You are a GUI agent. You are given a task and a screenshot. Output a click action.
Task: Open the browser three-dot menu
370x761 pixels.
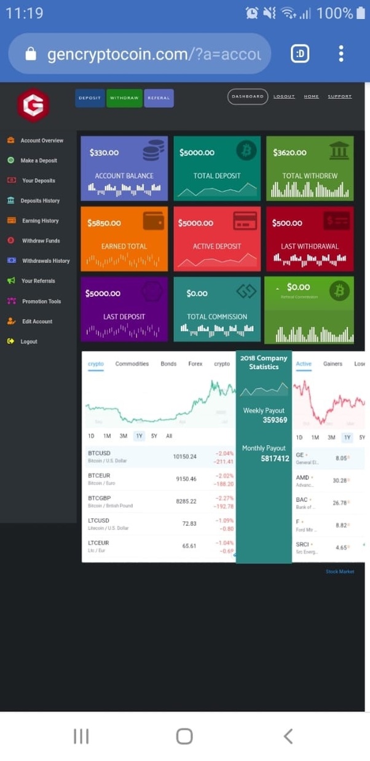[341, 54]
